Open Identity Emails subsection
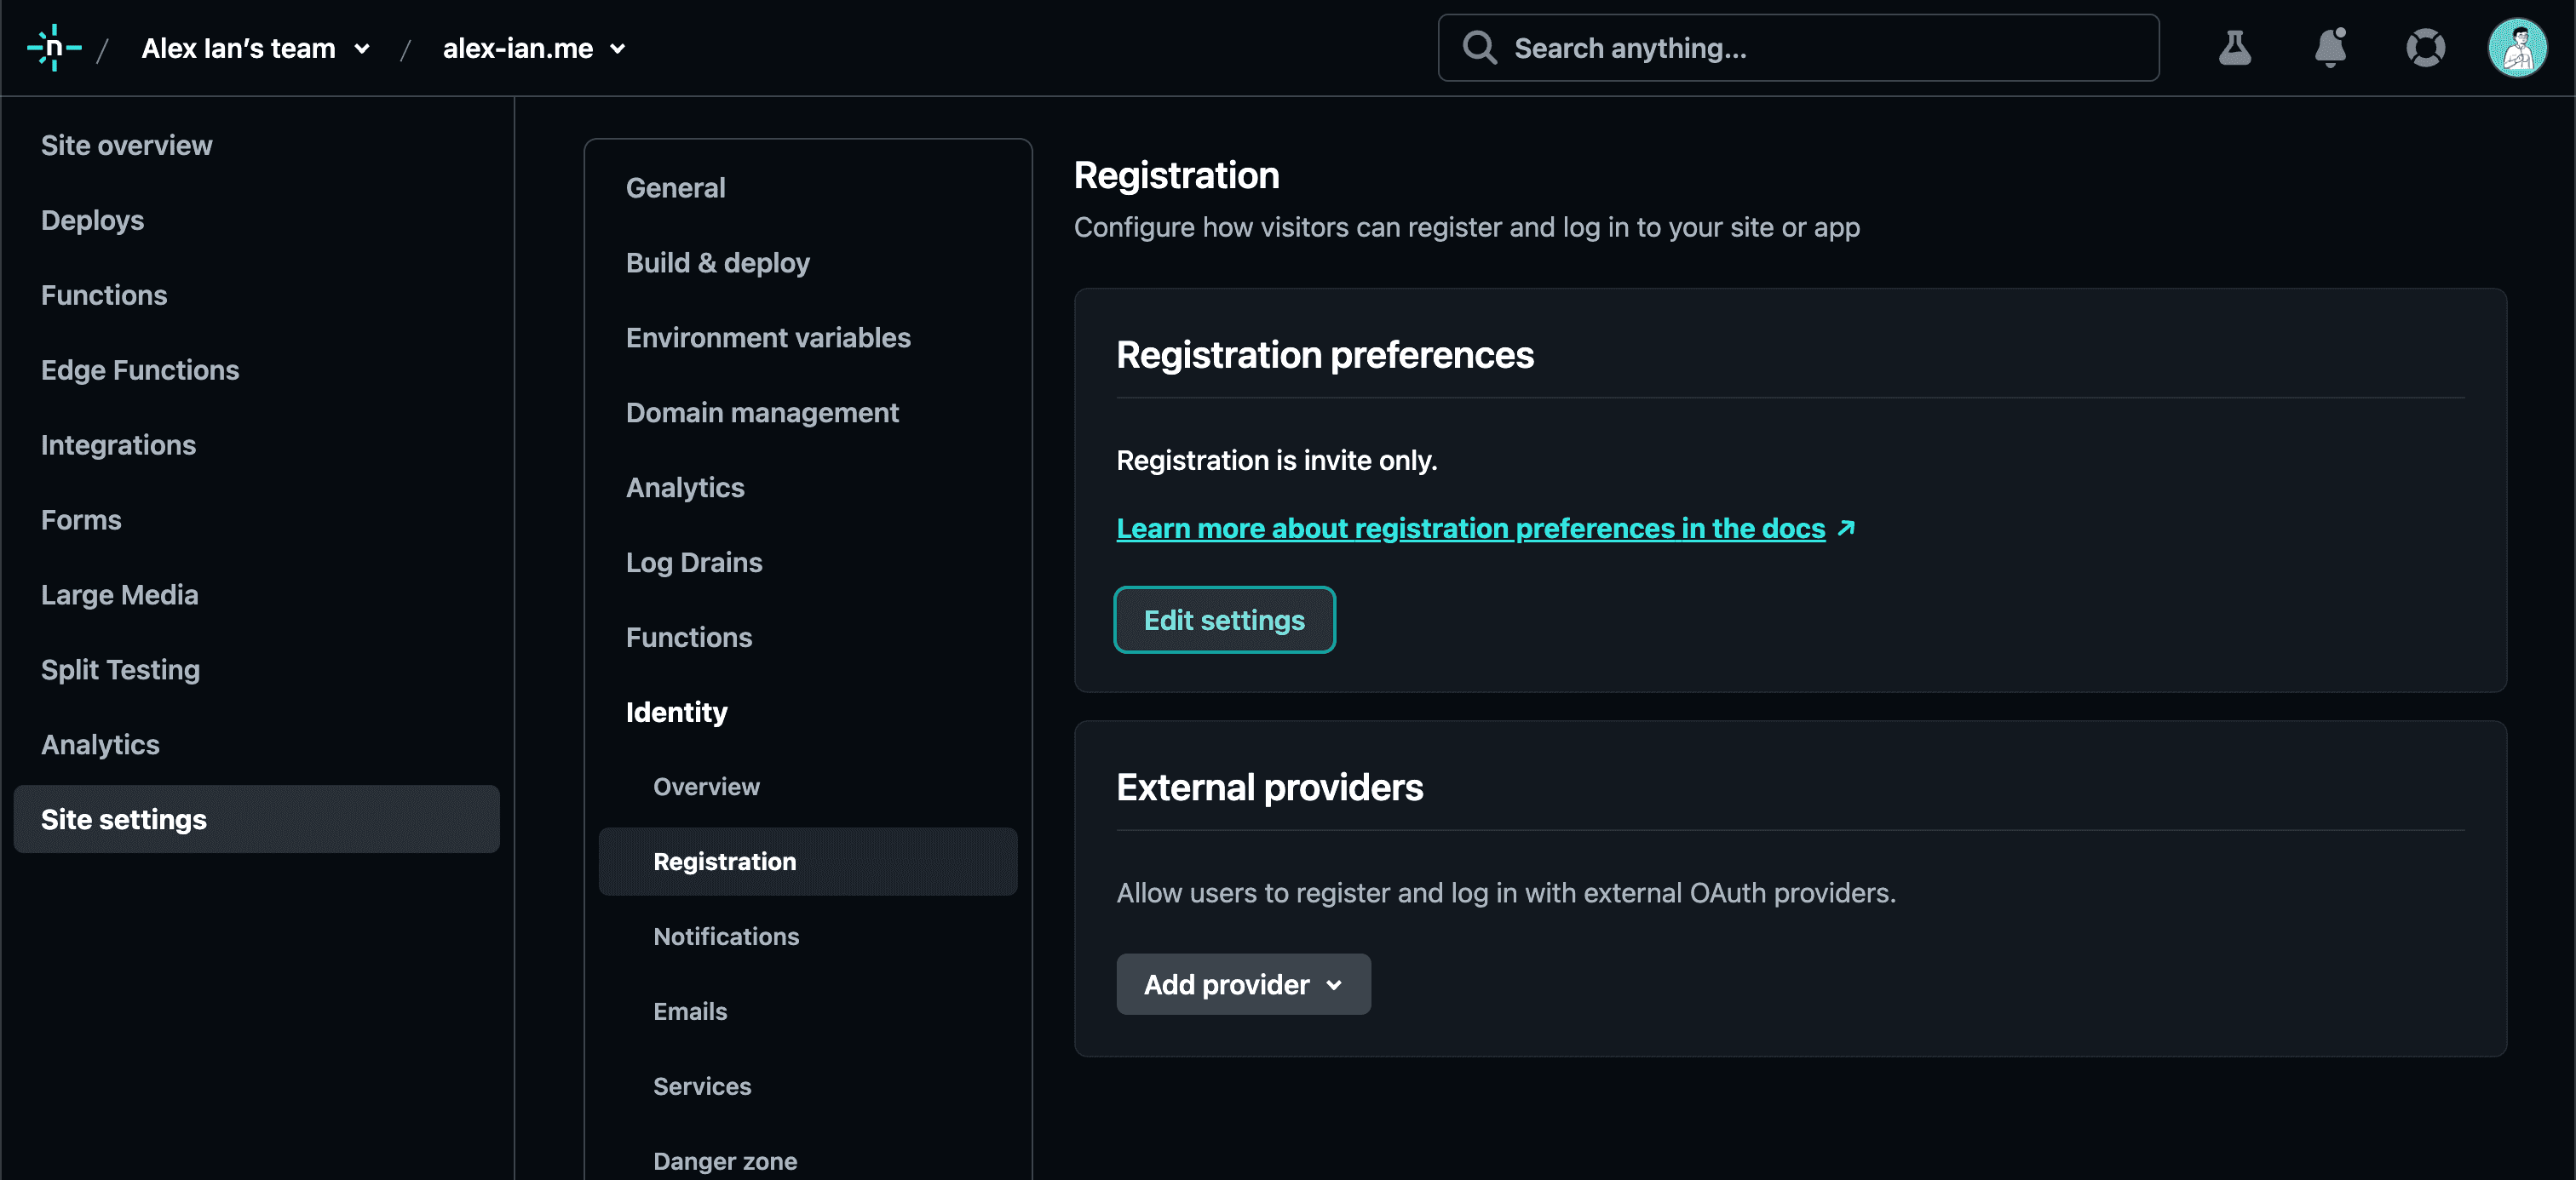This screenshot has height=1180, width=2576. [690, 1011]
